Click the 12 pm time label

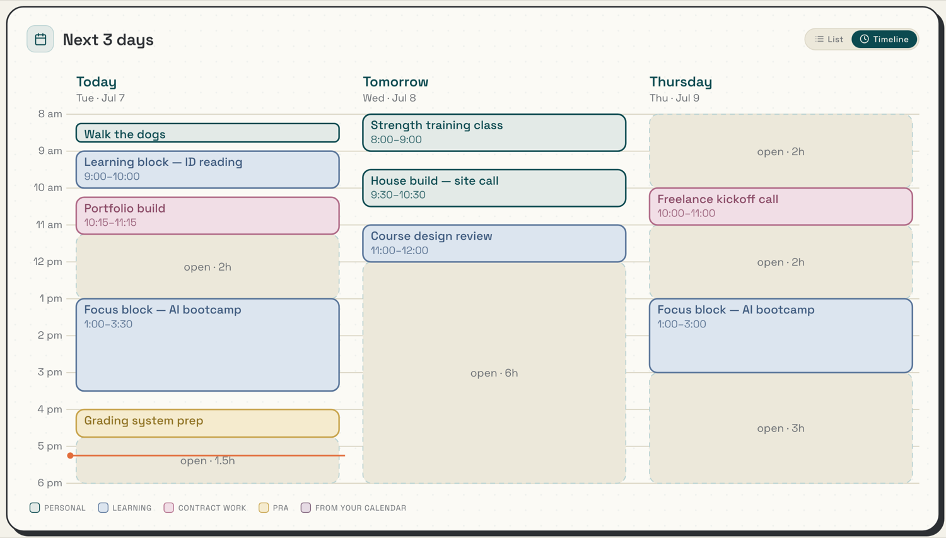click(47, 262)
